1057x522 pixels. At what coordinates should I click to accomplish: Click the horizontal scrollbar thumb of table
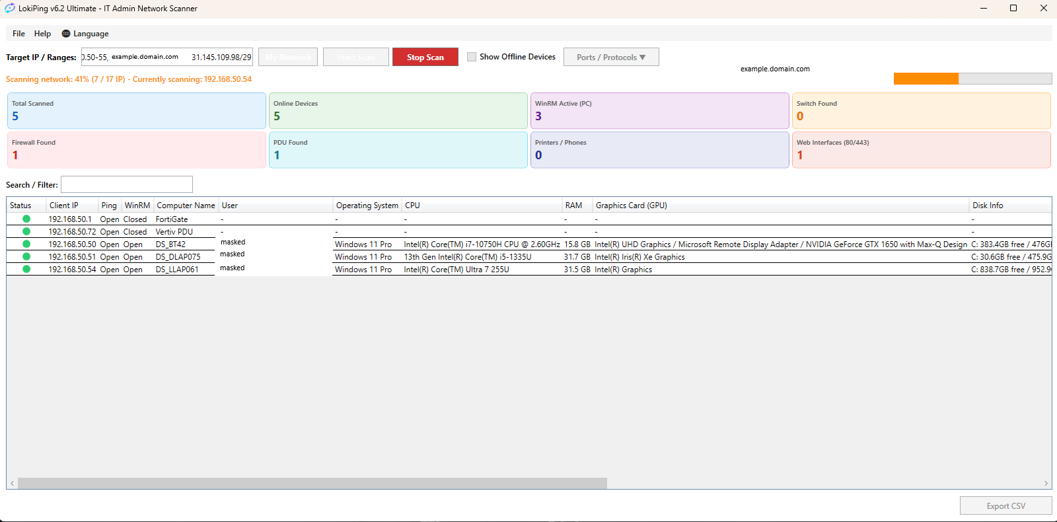pyautogui.click(x=312, y=483)
